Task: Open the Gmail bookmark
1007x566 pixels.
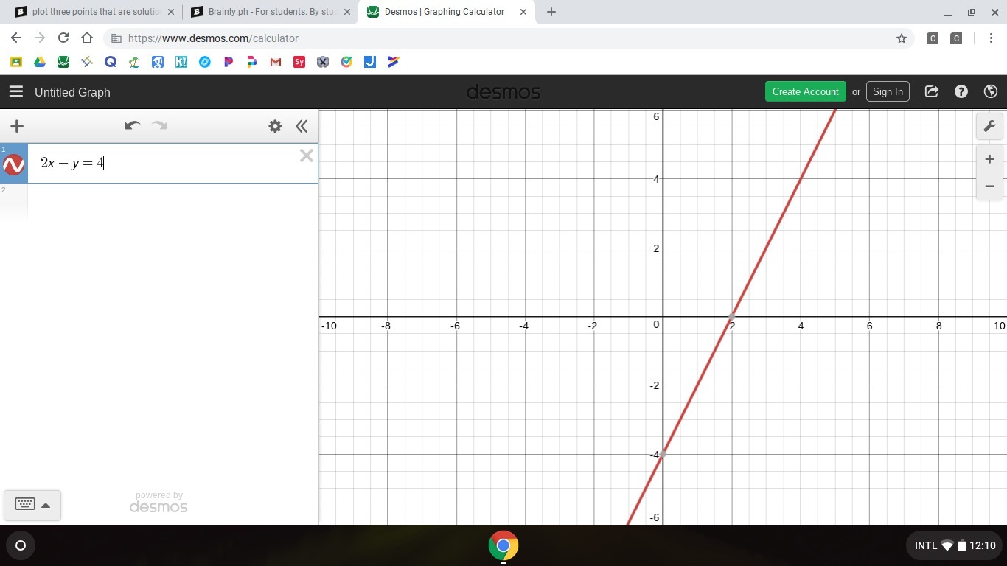Action: 276,62
